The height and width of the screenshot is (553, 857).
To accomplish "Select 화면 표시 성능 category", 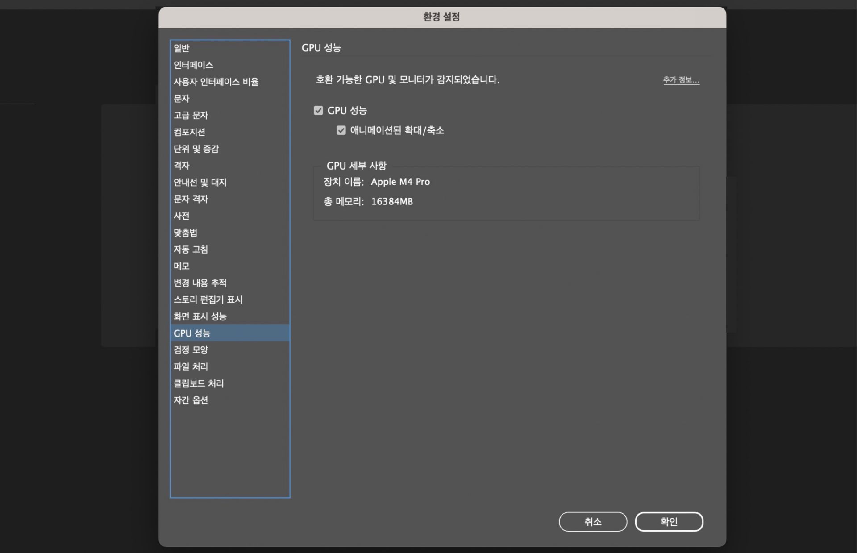I will (x=200, y=316).
